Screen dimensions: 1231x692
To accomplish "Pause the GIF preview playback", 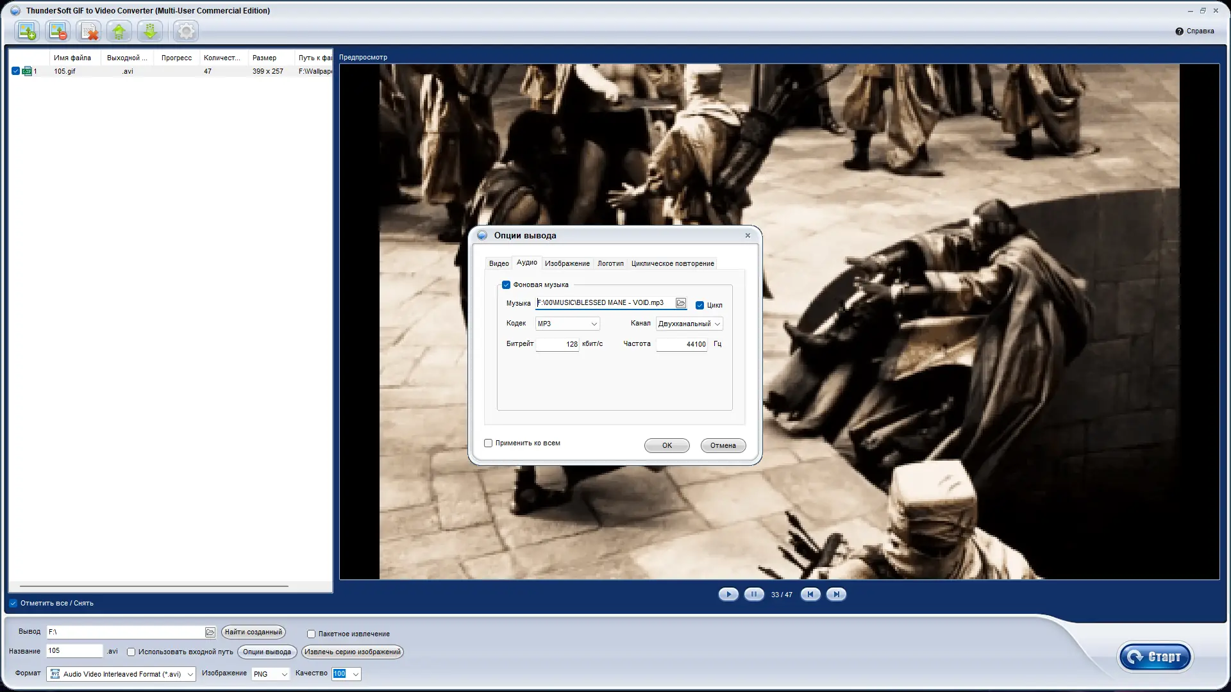I will pyautogui.click(x=754, y=594).
